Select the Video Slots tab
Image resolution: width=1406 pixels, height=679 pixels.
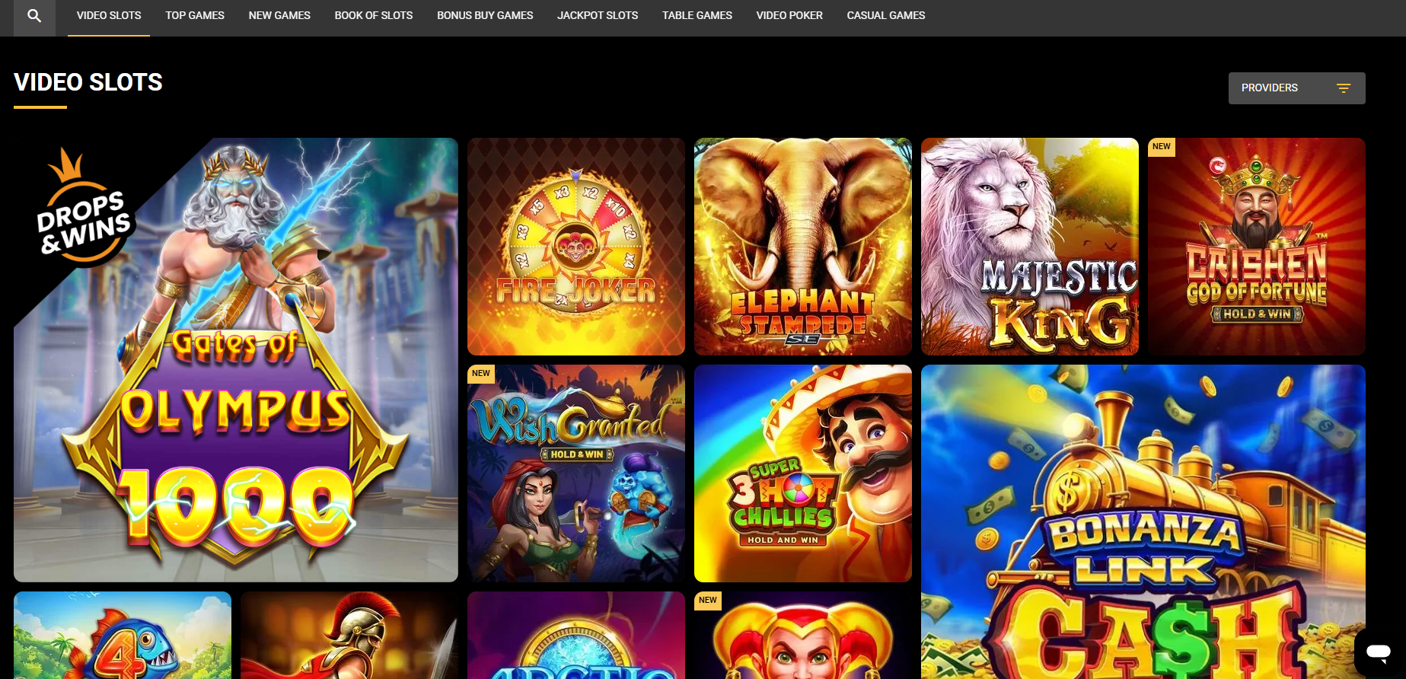[x=109, y=15]
